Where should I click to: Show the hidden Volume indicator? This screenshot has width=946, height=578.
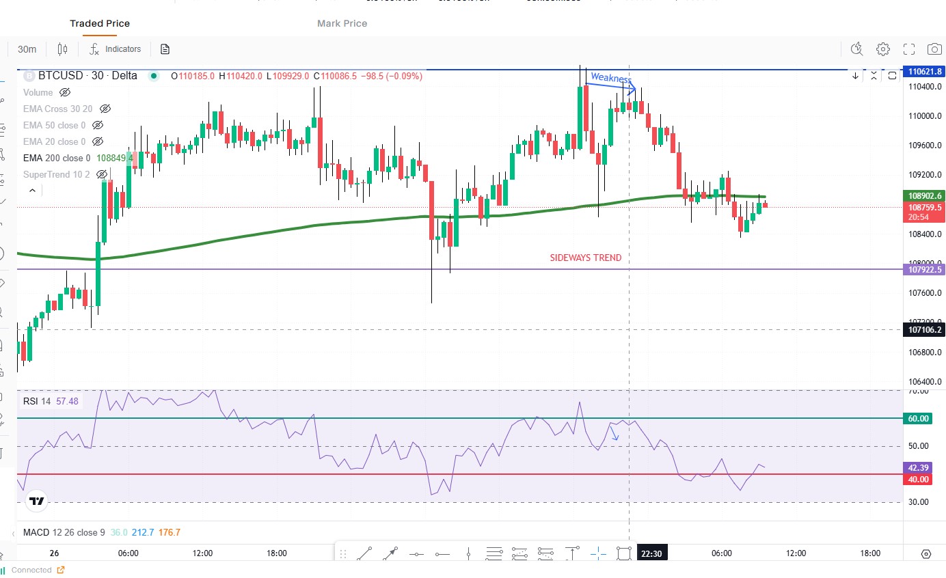65,92
